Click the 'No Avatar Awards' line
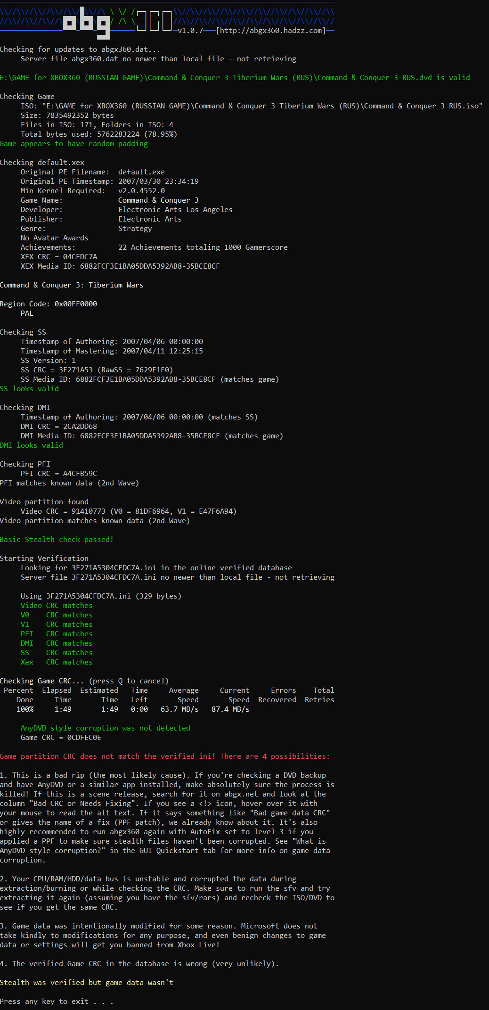The image size is (489, 1010). coord(55,238)
